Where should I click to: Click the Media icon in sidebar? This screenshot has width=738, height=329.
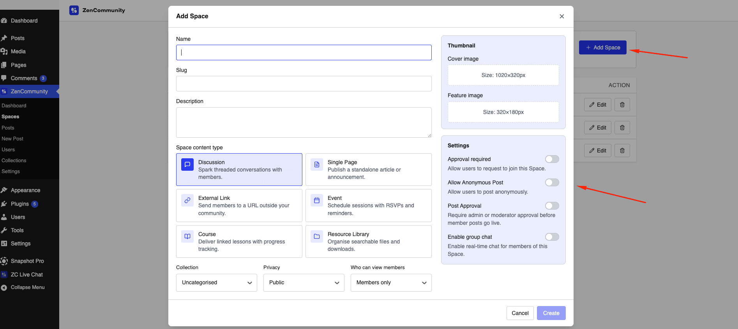pyautogui.click(x=4, y=51)
